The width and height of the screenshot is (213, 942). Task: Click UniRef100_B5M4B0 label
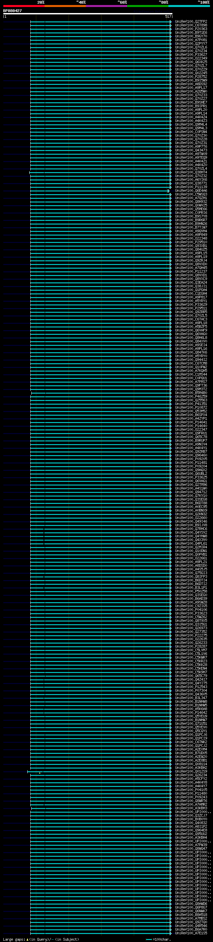coord(191,393)
